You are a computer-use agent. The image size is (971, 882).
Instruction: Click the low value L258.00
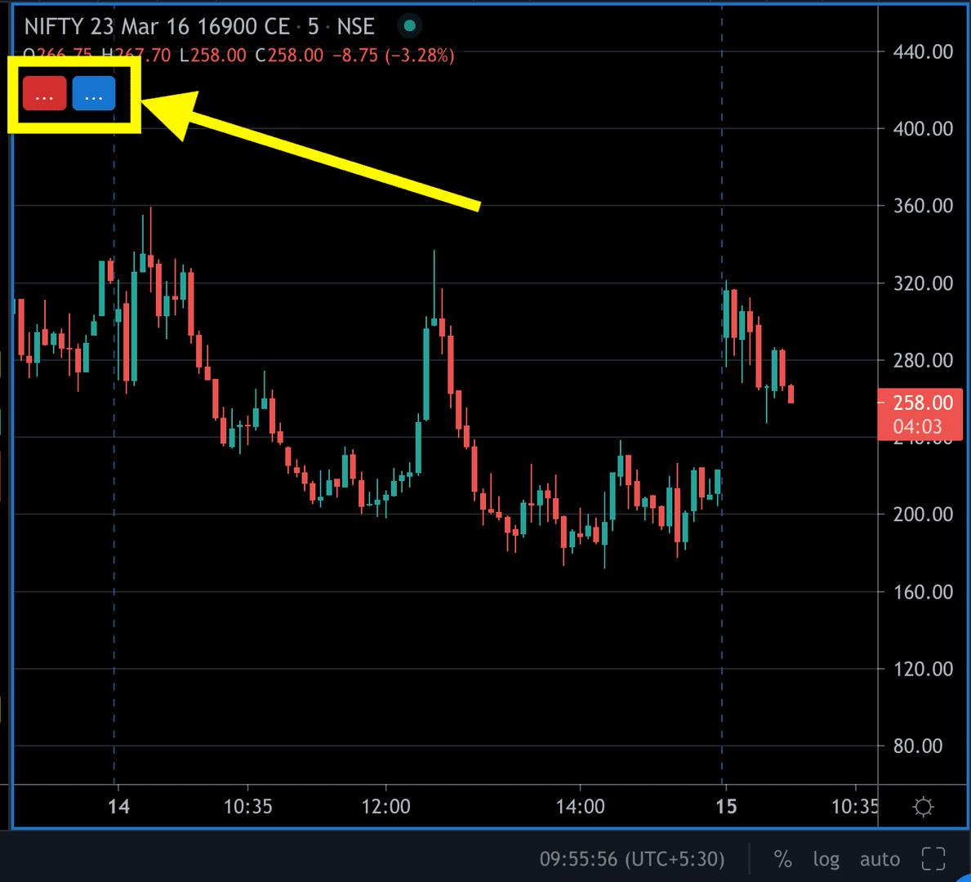212,56
